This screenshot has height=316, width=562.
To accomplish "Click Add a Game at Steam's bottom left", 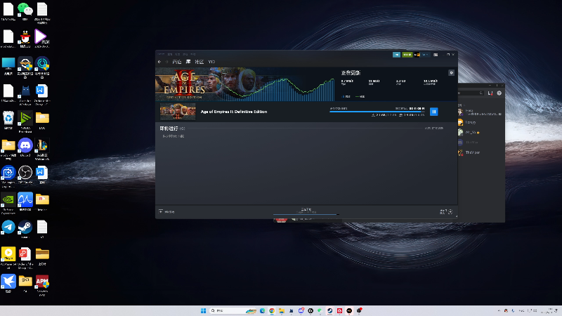I will pos(166,212).
